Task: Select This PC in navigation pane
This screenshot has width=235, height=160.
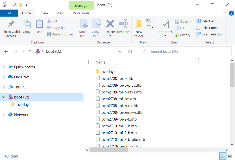Action: [x=20, y=87]
